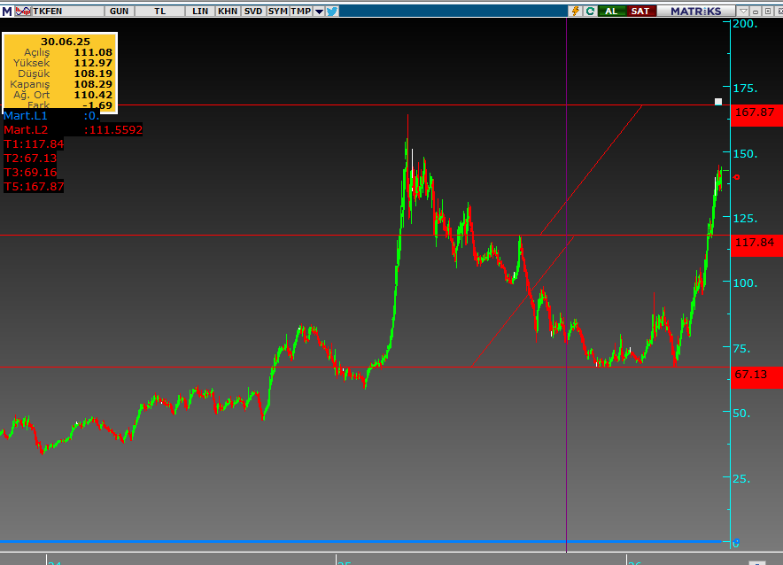Click the TKFEN symbol field
This screenshot has height=565, width=783.
tap(68, 11)
